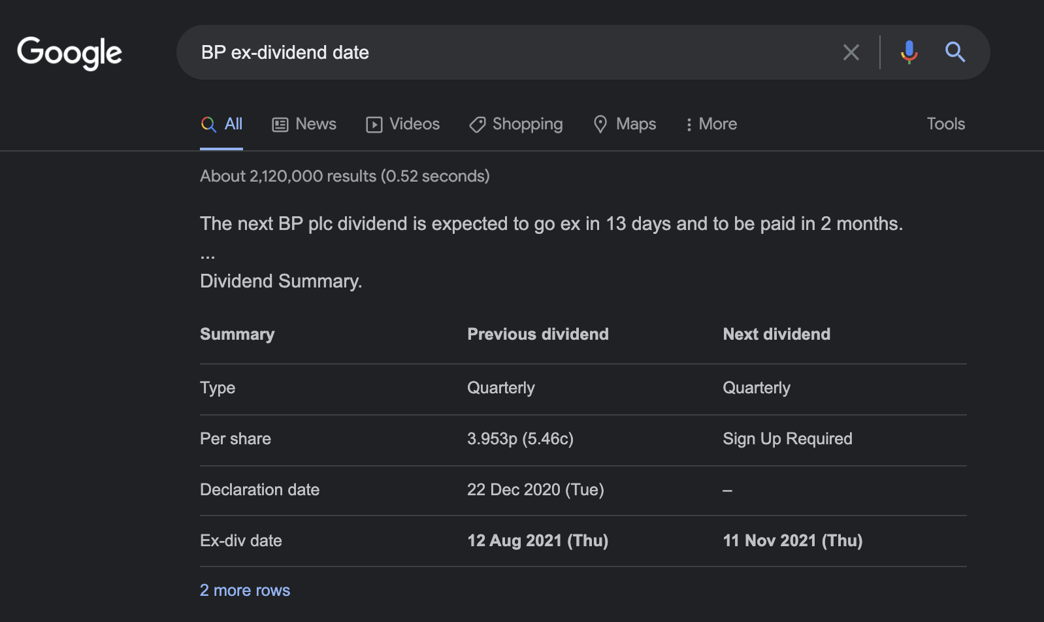This screenshot has height=622, width=1044.
Task: Click the Dividend Summary. heading text
Action: coord(281,282)
